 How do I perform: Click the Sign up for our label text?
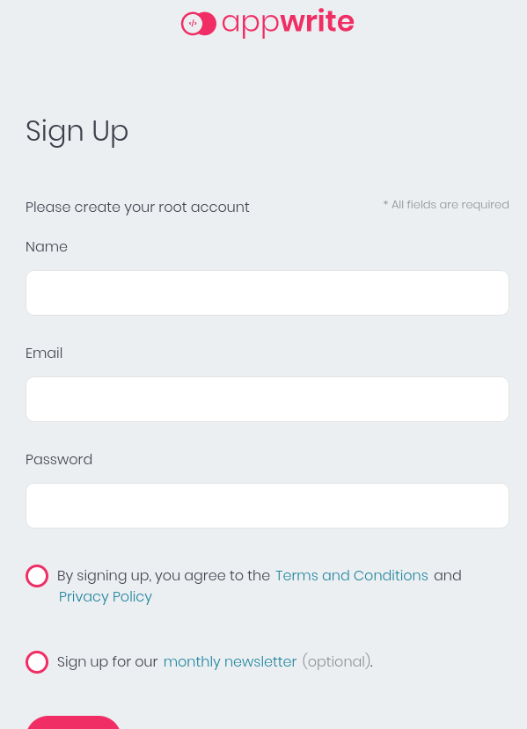107,662
